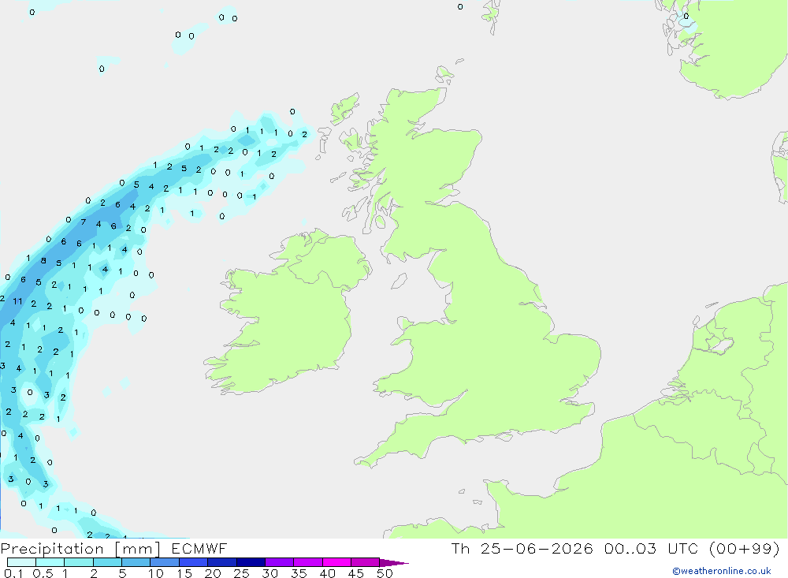The height and width of the screenshot is (578, 788).
Task: Click the '8' precipitation value on the map
Action: pyautogui.click(x=43, y=260)
